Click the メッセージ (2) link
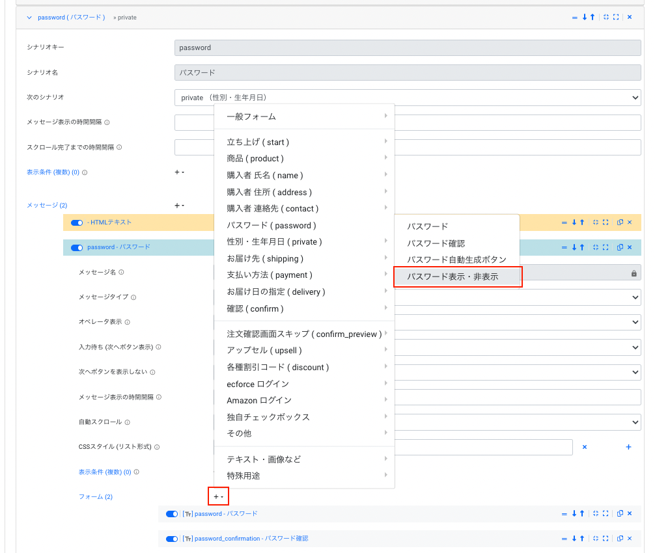Image resolution: width=655 pixels, height=553 pixels. point(47,206)
